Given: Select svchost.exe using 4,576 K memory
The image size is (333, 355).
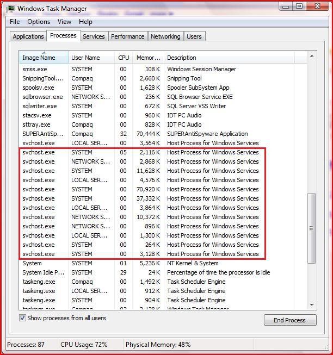Looking at the screenshot, I should tap(163, 180).
